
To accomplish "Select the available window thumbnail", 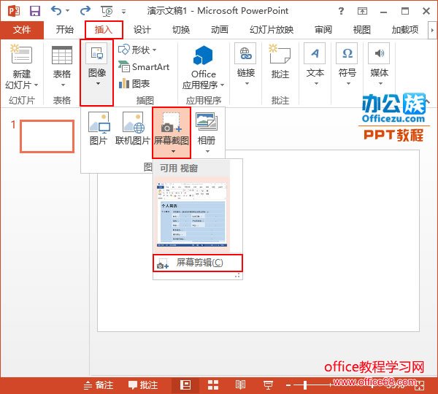I will coord(192,215).
